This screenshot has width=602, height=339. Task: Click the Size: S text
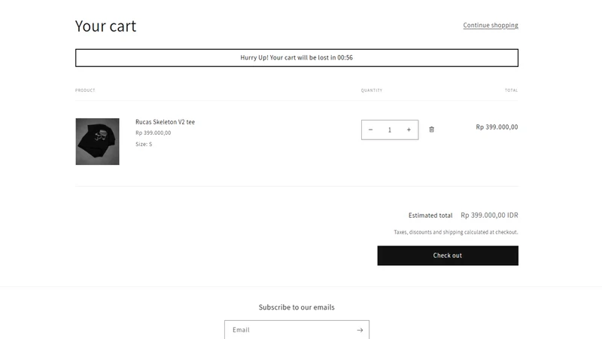point(144,144)
